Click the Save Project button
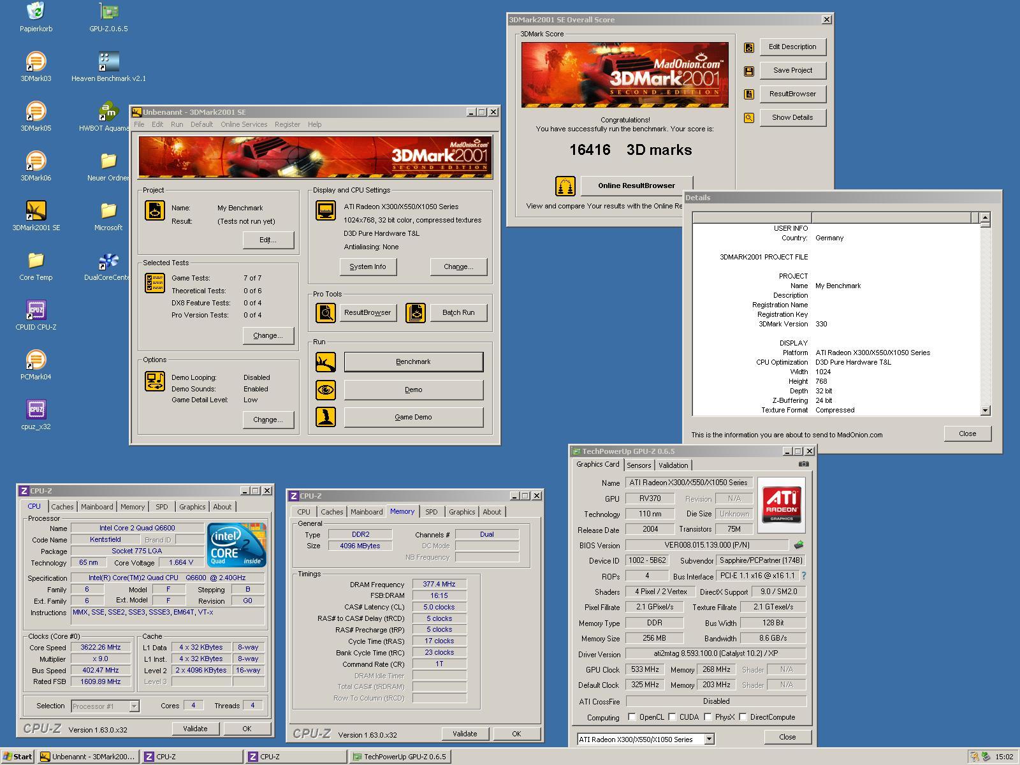The width and height of the screenshot is (1020, 765). (x=792, y=70)
